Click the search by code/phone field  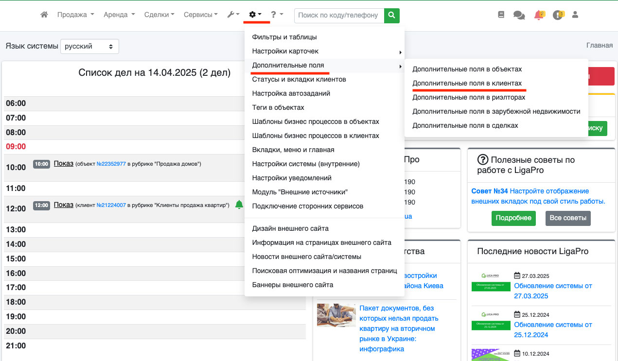pos(339,15)
